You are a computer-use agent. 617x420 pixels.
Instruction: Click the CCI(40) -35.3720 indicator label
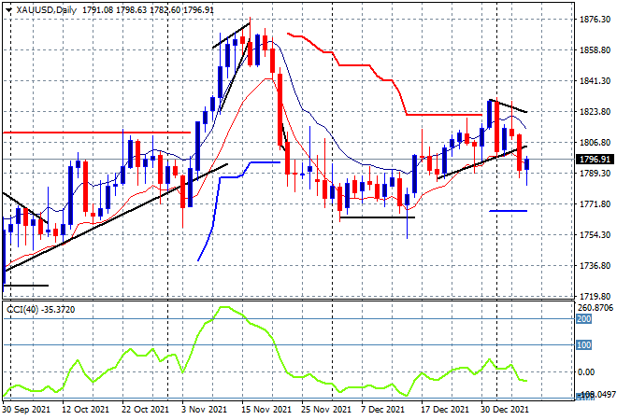click(x=40, y=310)
